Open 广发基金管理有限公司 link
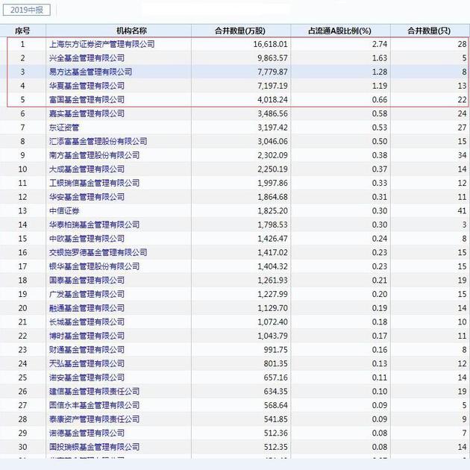 (87, 294)
